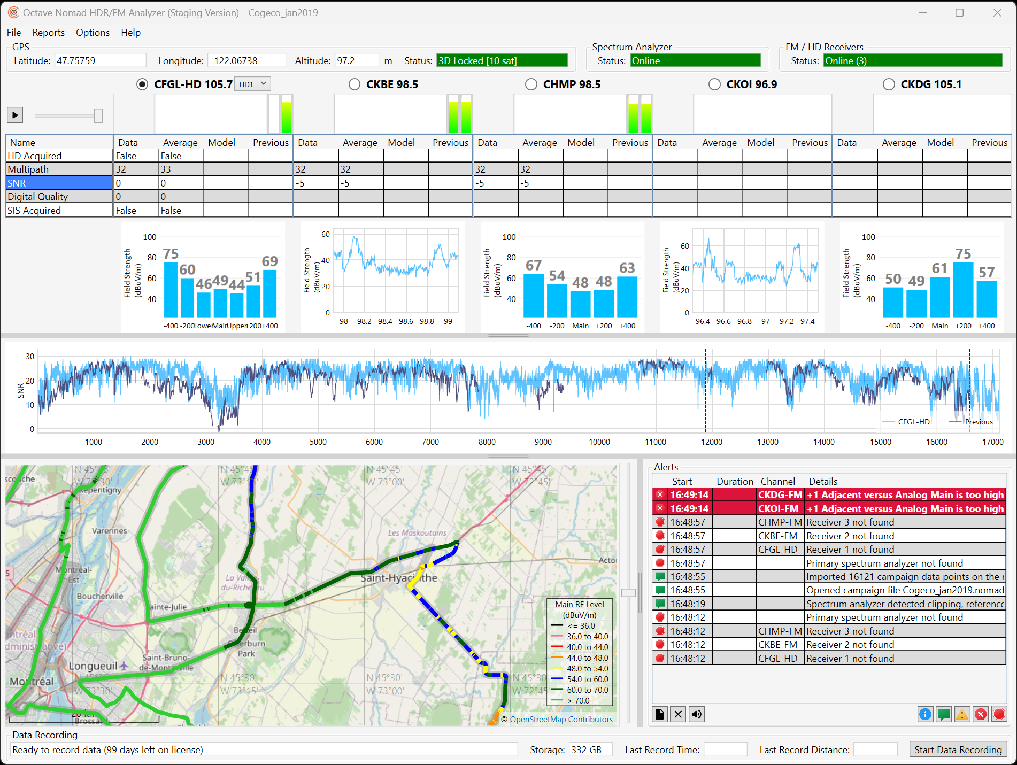Click red dot icon of 16:48:12 CFGL-HD alert

660,658
